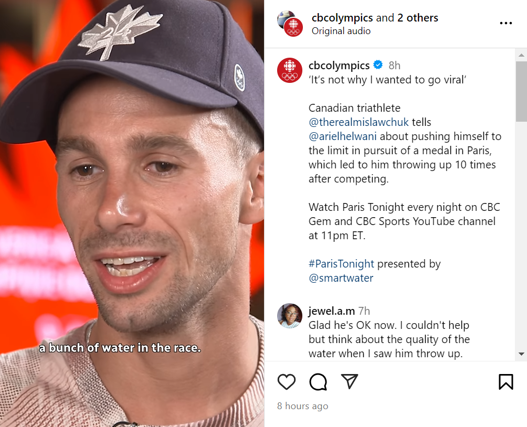Viewport: 527px width, 427px height.
Task: Click the verified badge next to cbcolympics
Action: point(378,65)
